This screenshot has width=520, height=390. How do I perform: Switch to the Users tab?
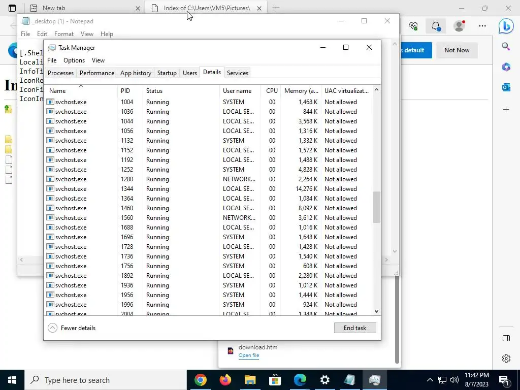point(190,73)
